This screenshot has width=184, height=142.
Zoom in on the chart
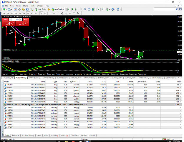tap(81, 9)
